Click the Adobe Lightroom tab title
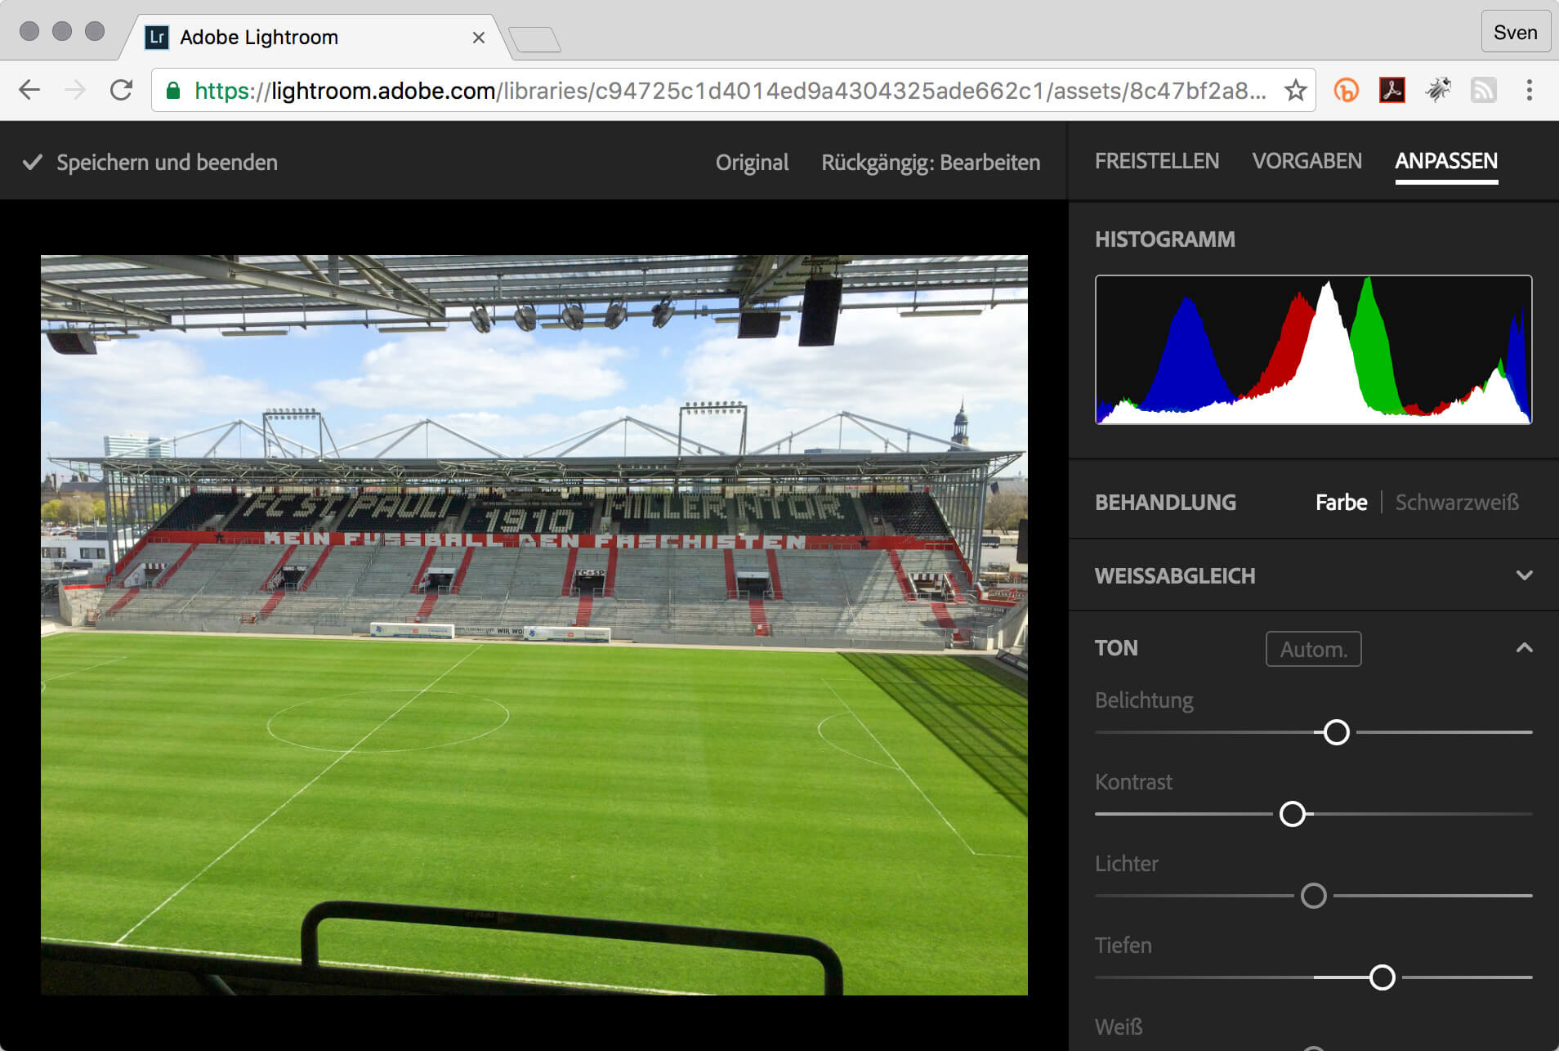Image resolution: width=1559 pixels, height=1051 pixels. pyautogui.click(x=259, y=38)
